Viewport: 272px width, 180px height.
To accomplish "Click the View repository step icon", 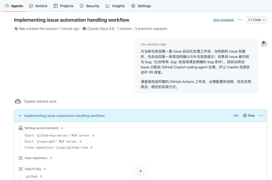I will pos(21,158).
